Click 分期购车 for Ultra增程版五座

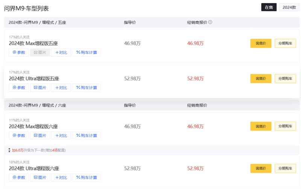(x=285, y=79)
